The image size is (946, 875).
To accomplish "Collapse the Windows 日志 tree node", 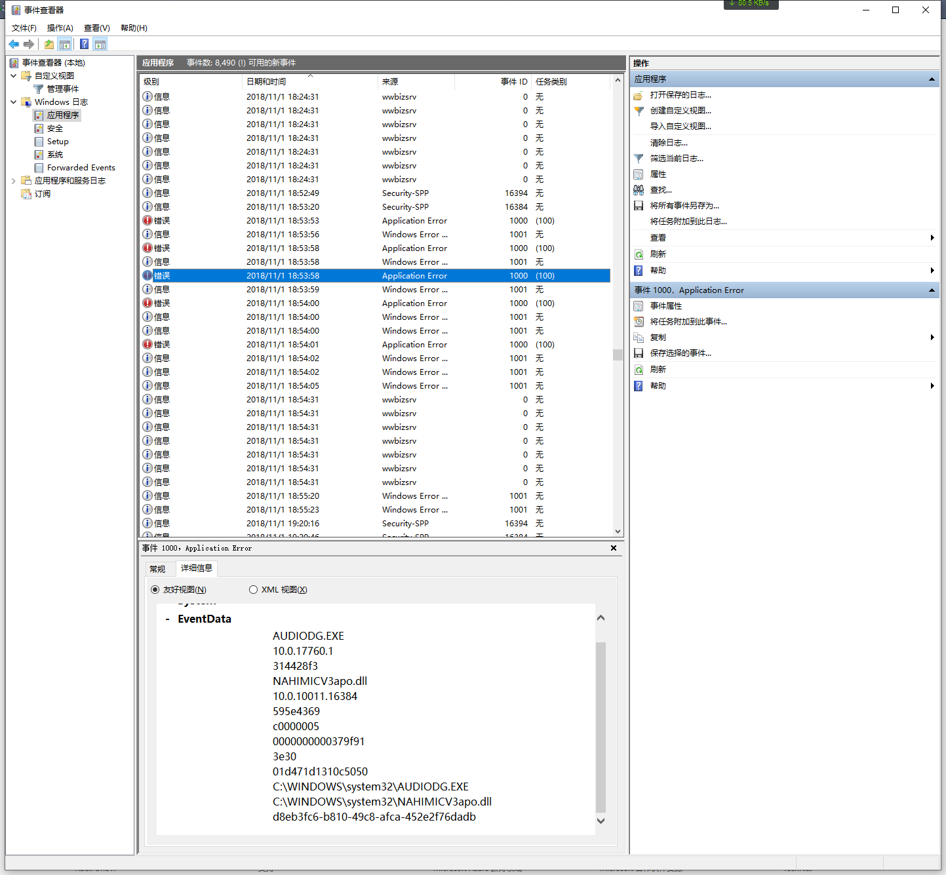I will tap(14, 102).
